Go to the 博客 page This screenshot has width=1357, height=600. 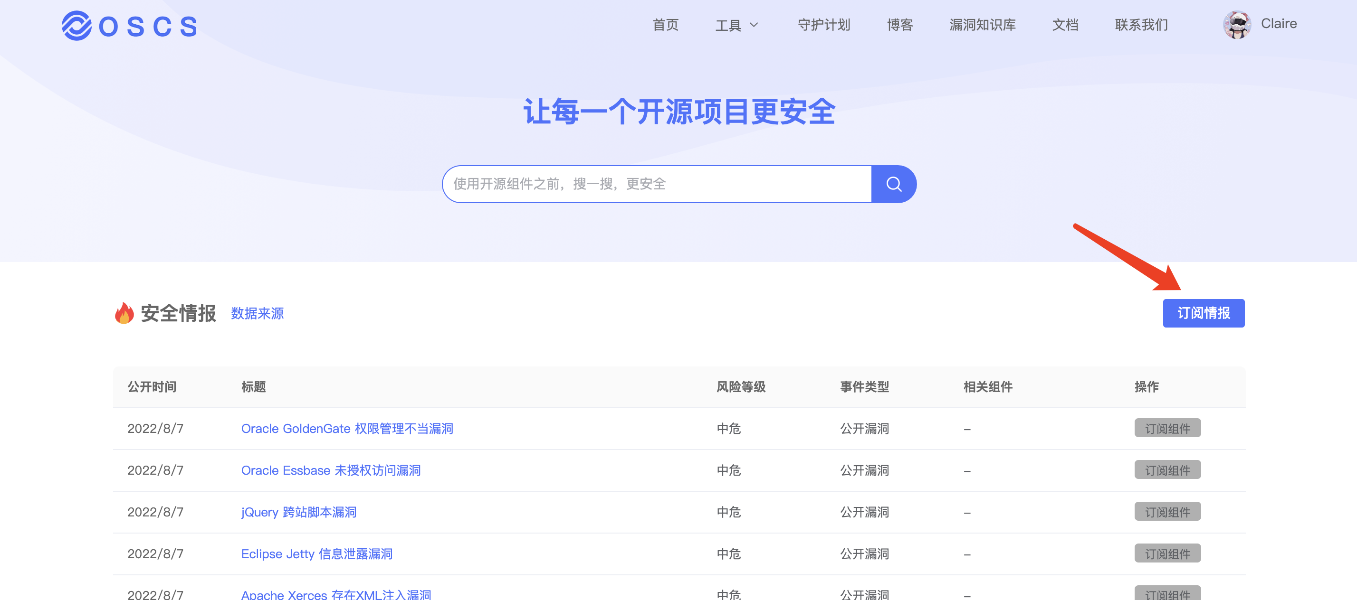tap(899, 25)
